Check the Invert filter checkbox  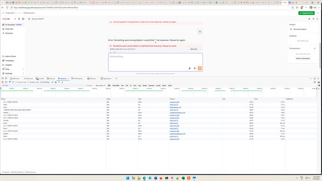[87, 85]
